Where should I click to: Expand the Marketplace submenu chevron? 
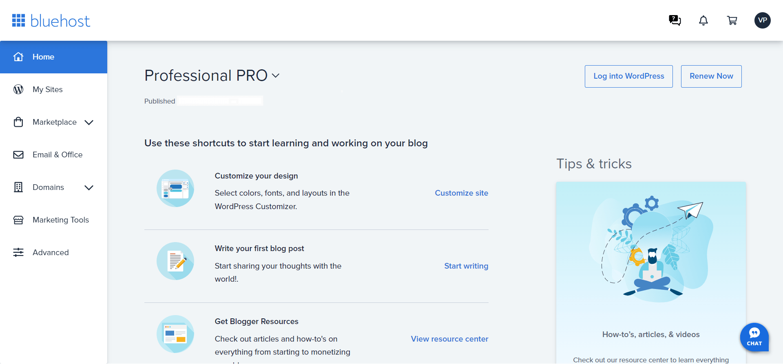tap(89, 122)
